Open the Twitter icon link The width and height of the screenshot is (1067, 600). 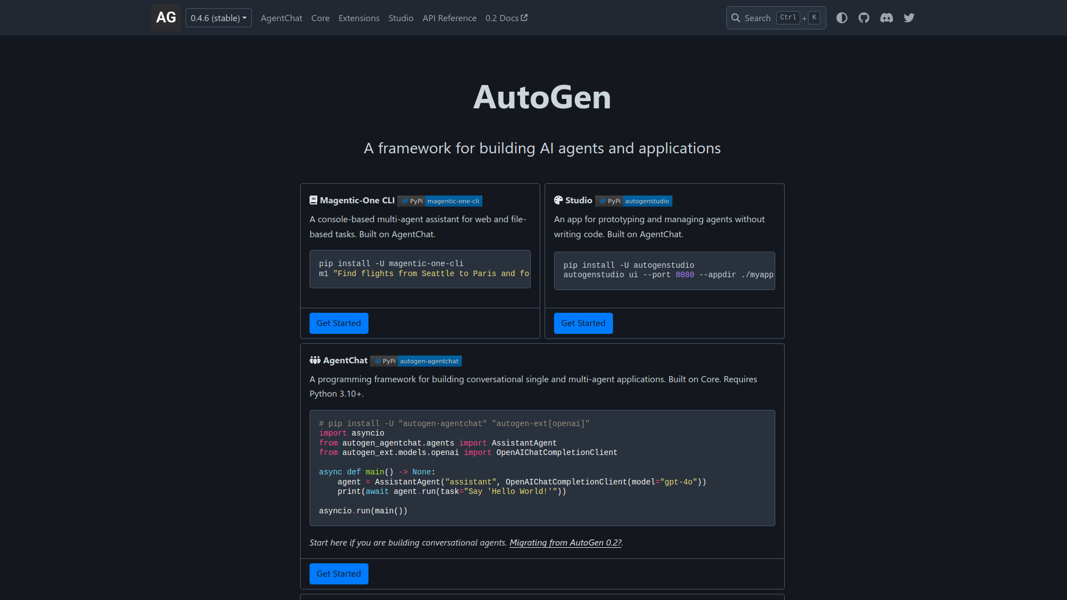click(x=909, y=18)
